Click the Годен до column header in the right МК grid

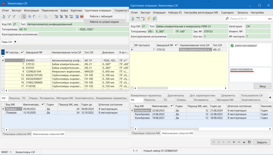(218, 106)
